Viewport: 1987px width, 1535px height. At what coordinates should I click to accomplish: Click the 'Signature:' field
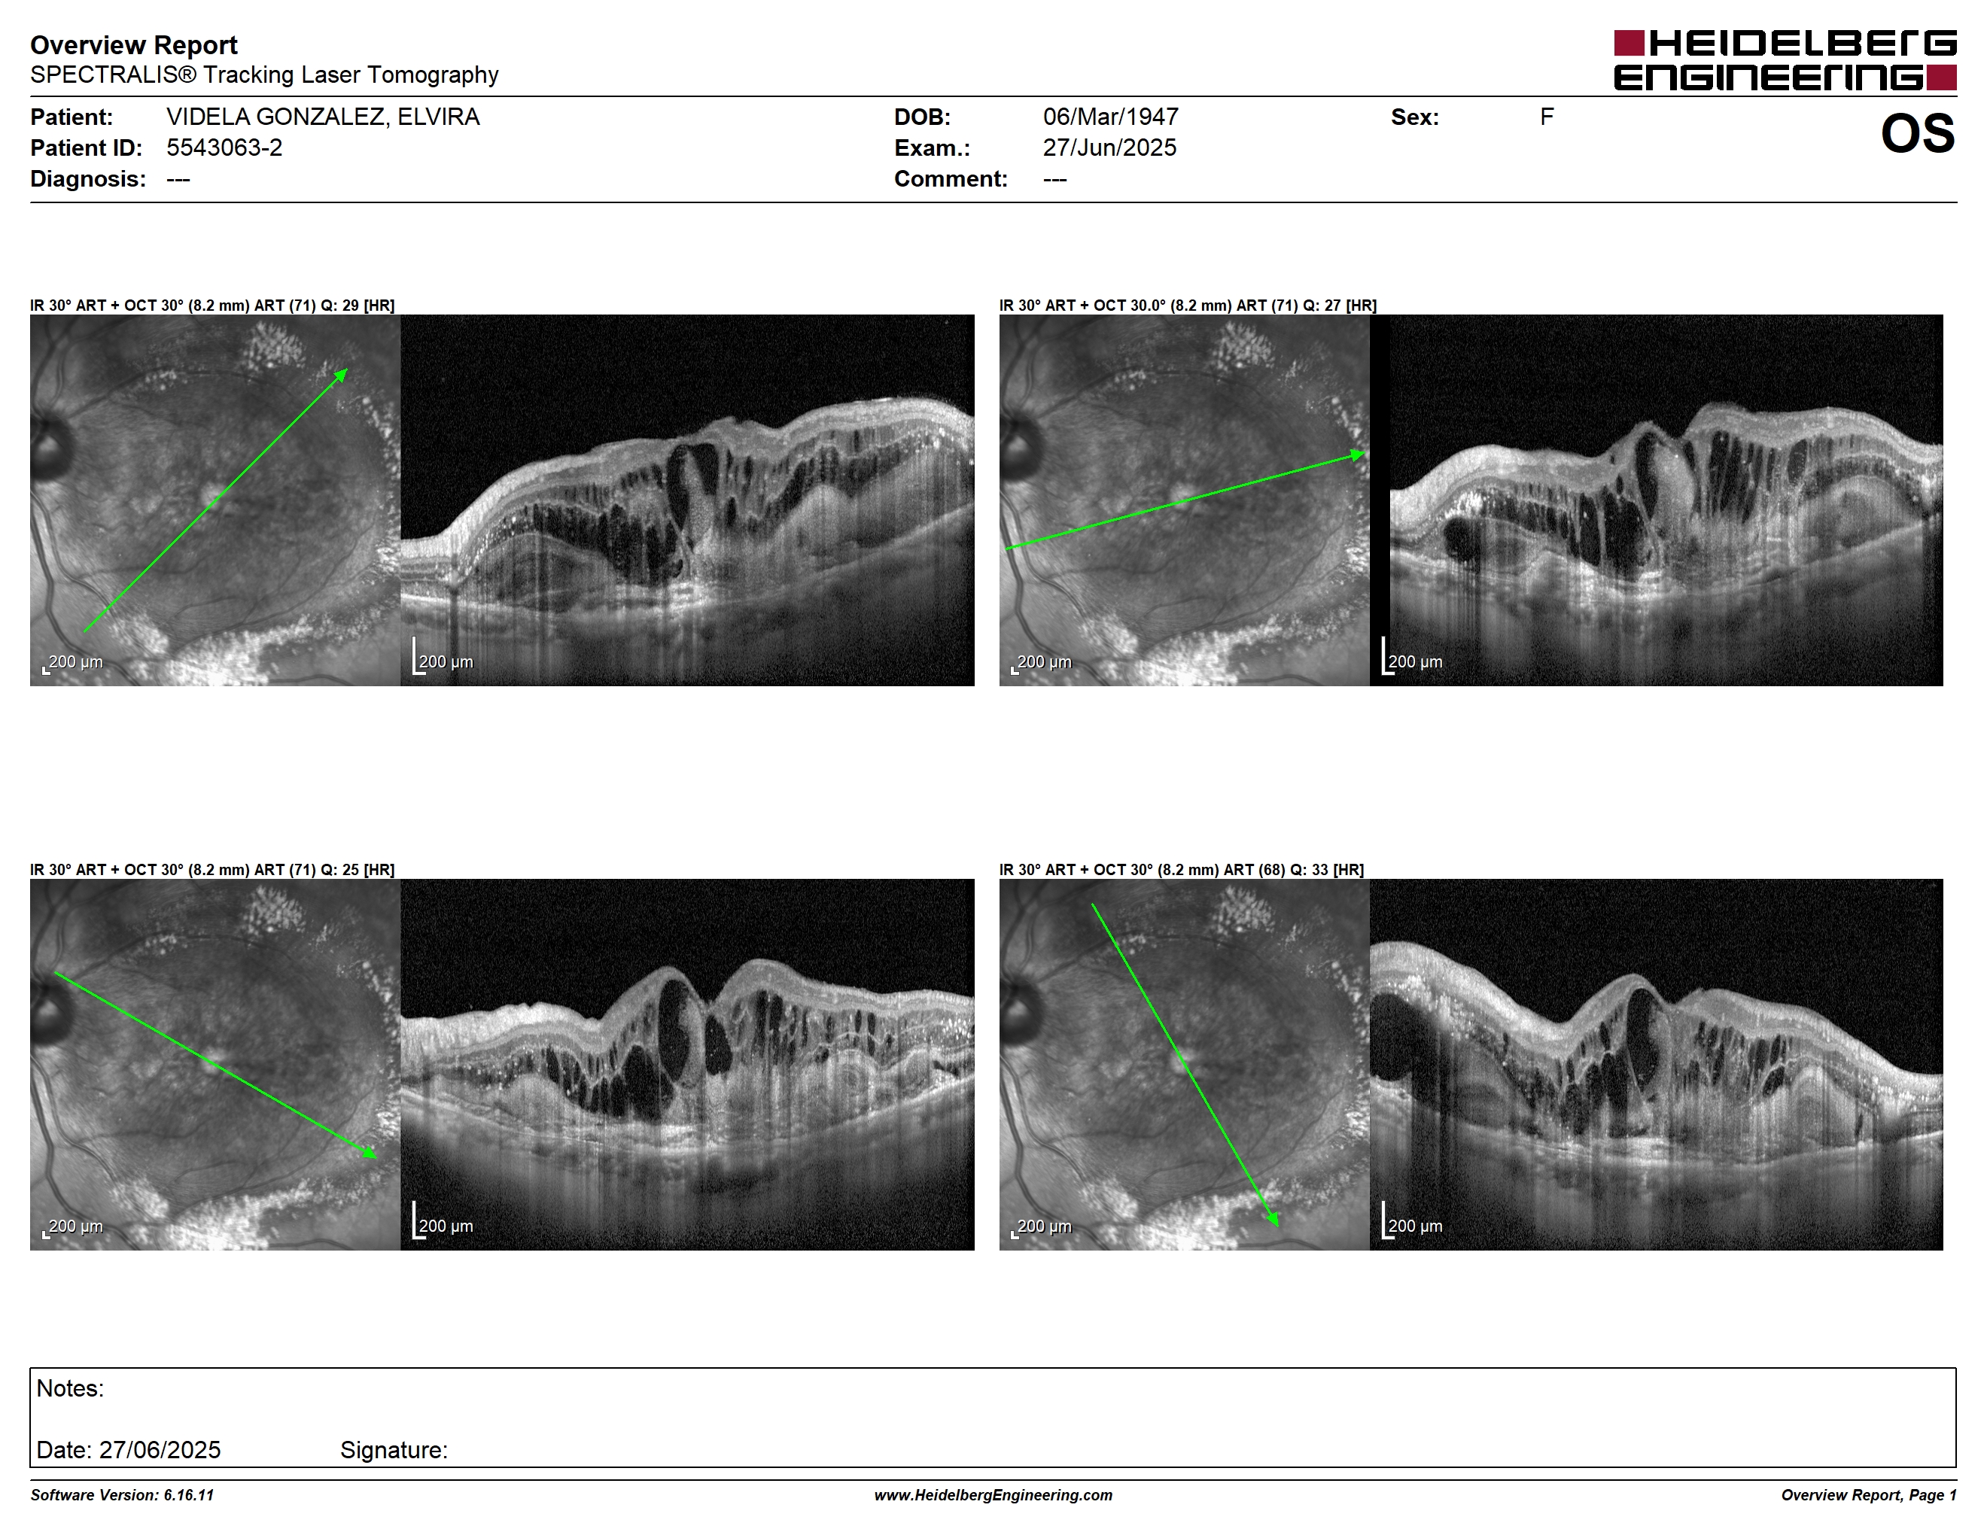(x=394, y=1451)
